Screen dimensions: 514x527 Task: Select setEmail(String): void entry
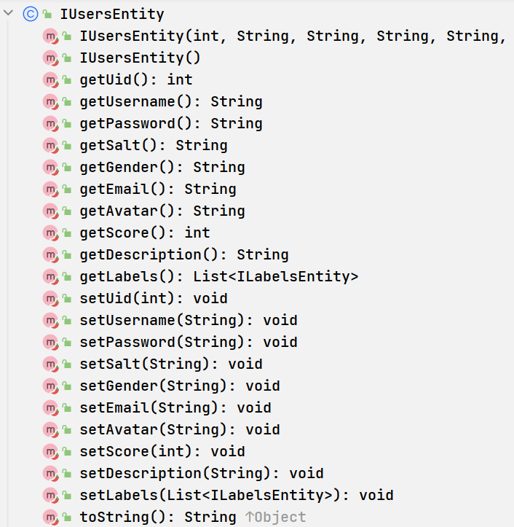175,407
